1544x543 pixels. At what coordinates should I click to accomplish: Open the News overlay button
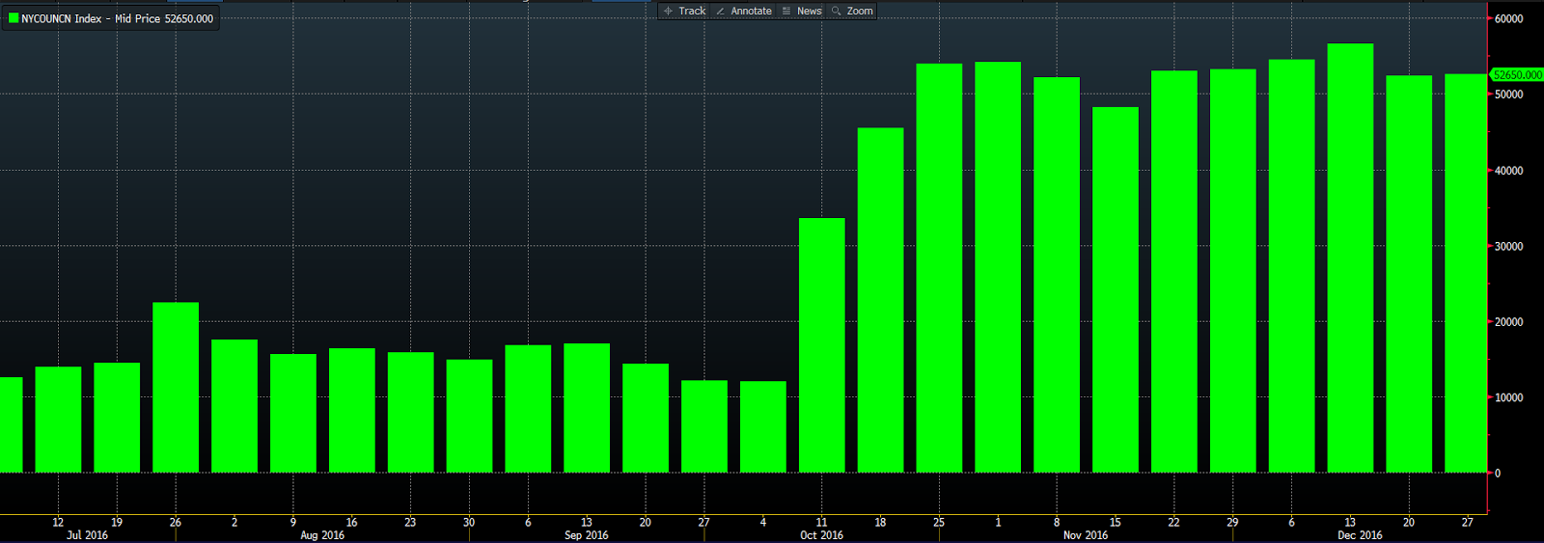click(802, 11)
